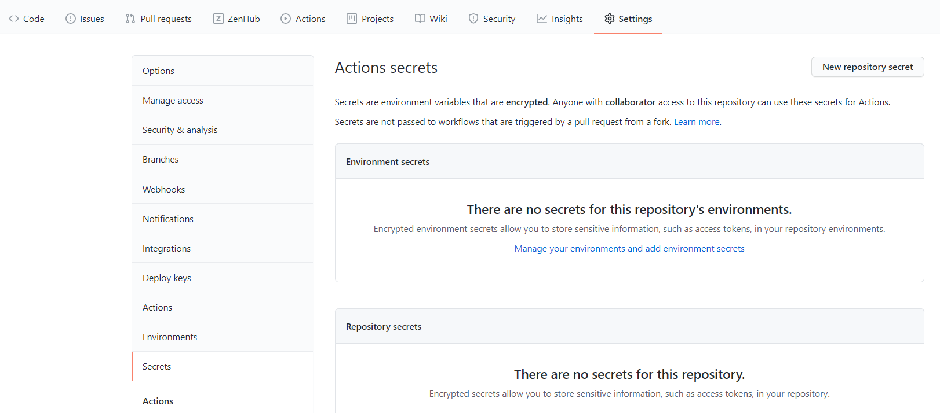Select Webhooks in the sidebar
940x413 pixels.
164,190
